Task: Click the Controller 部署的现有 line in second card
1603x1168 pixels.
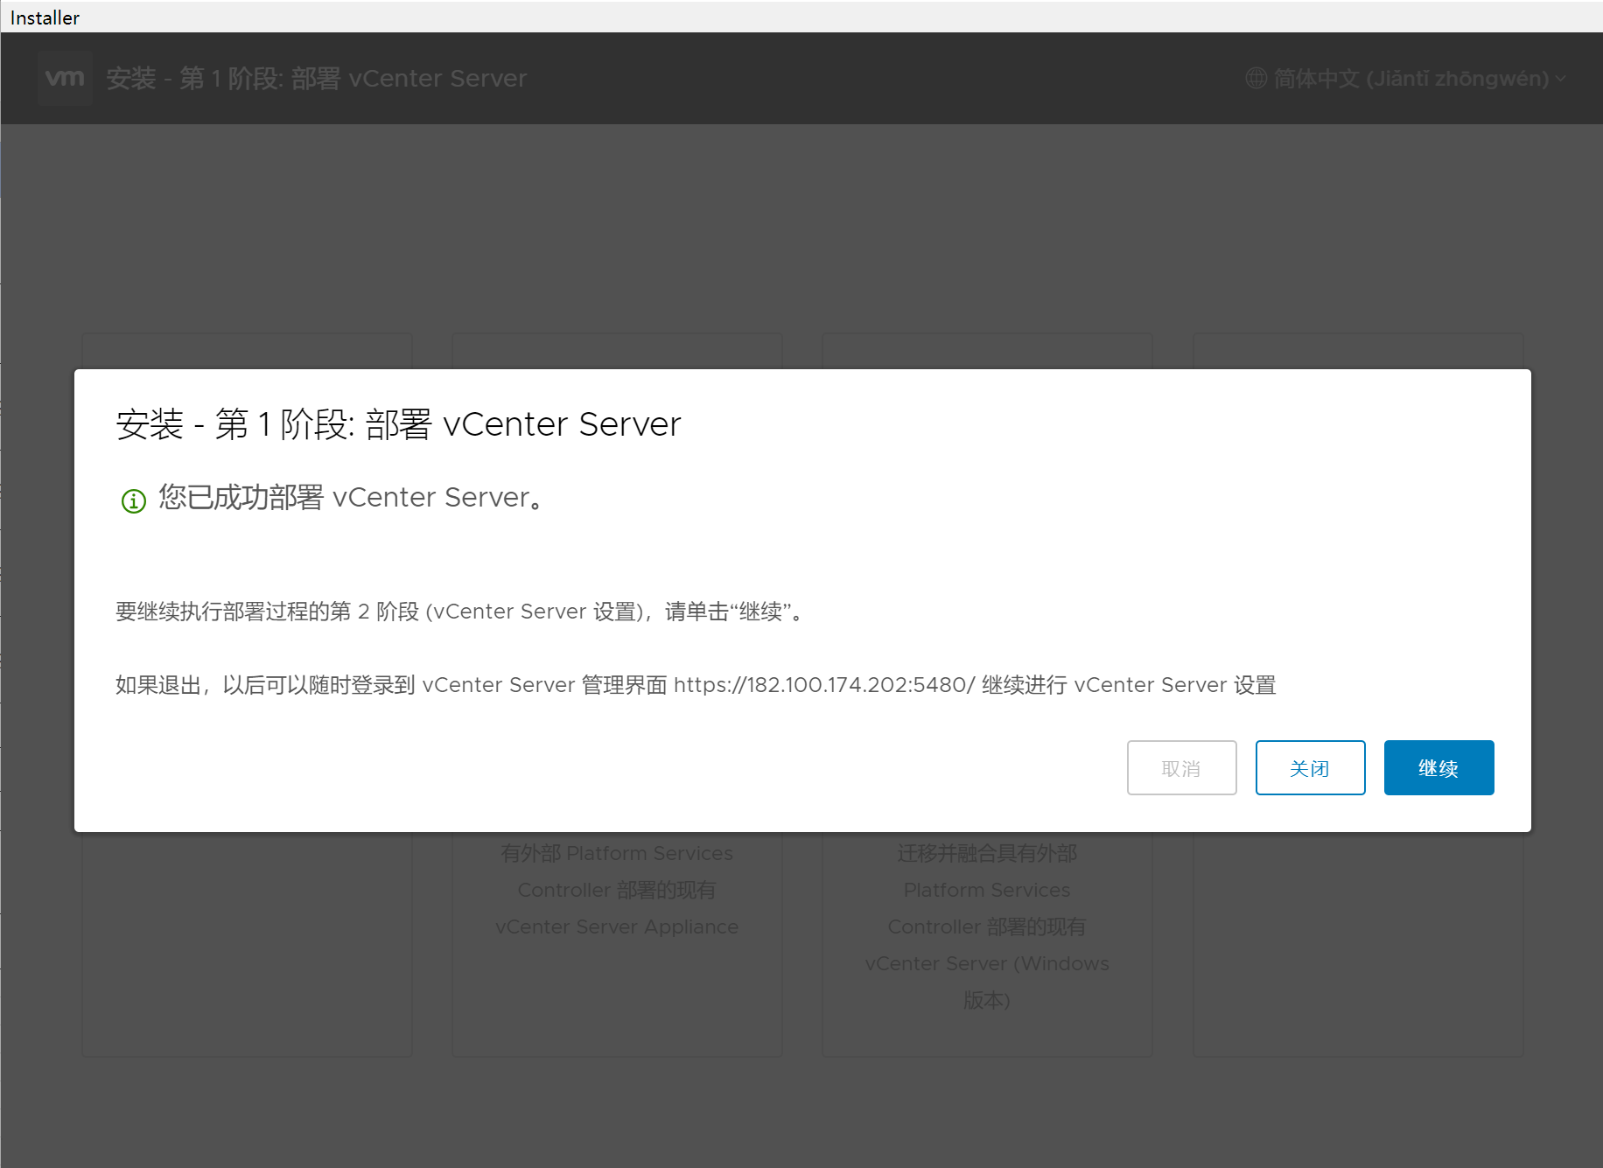Action: point(616,890)
